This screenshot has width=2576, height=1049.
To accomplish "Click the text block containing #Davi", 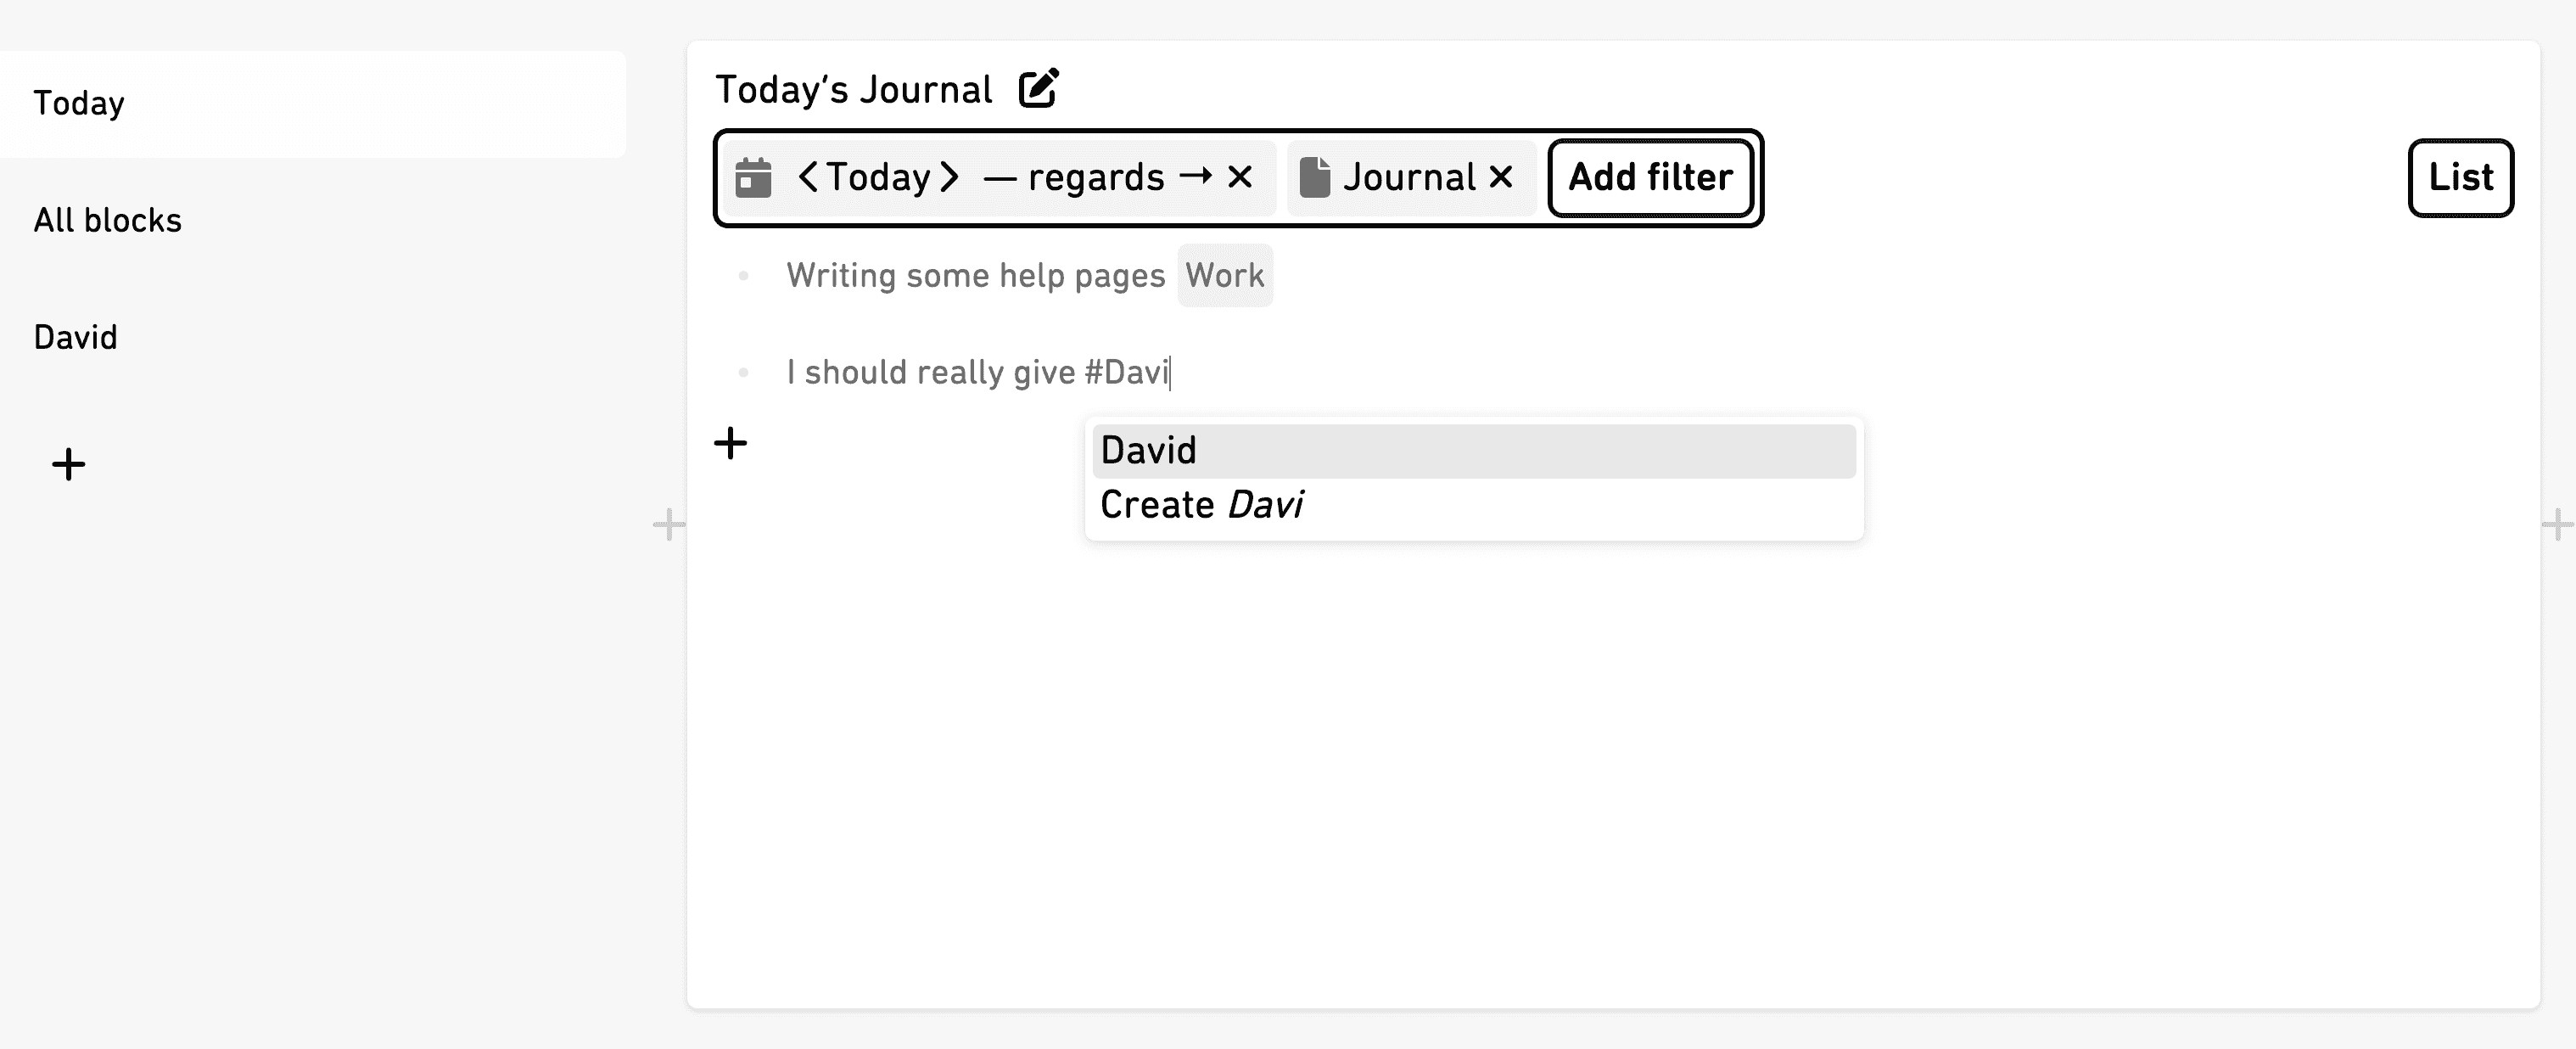I will click(978, 372).
